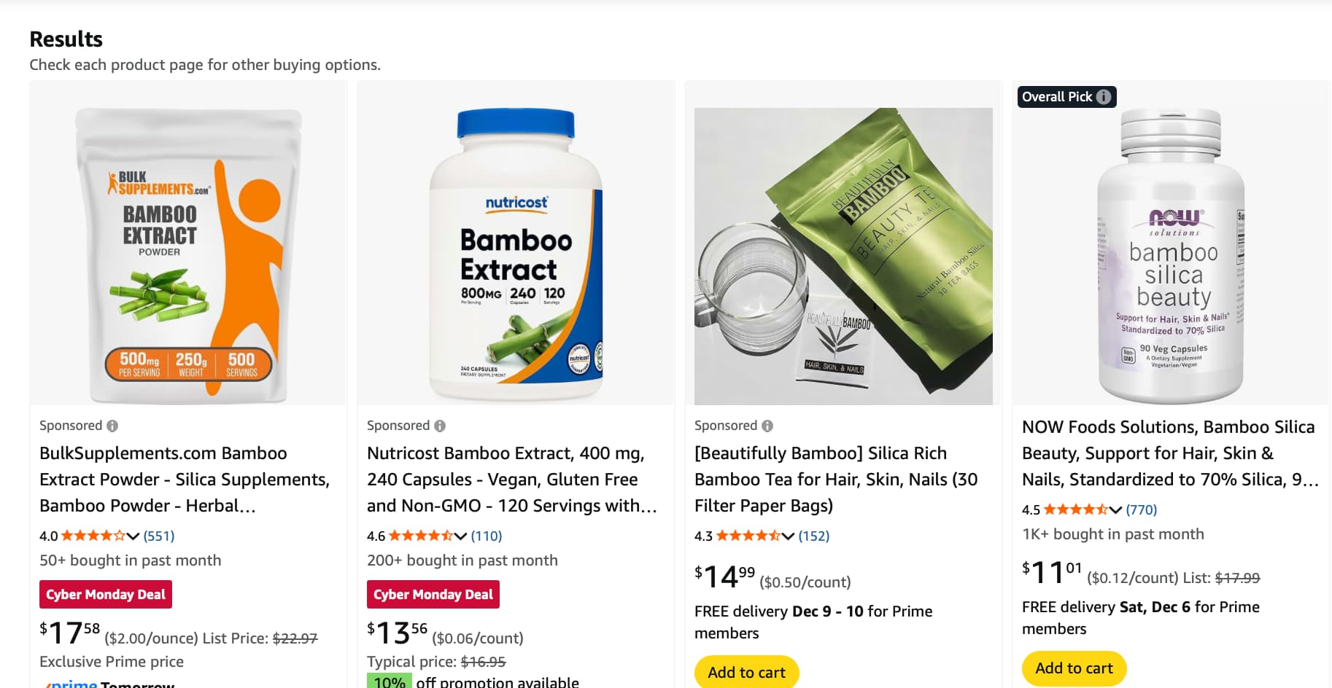
Task: Expand rating popover arrow for NOW Foods Silica
Action: [1115, 510]
